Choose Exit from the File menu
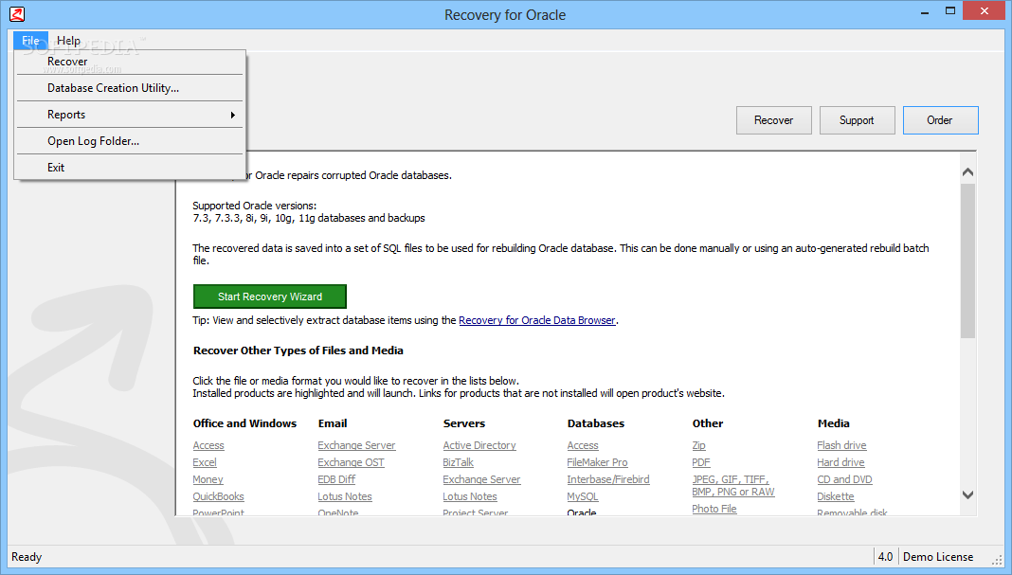The image size is (1012, 575). coord(130,167)
